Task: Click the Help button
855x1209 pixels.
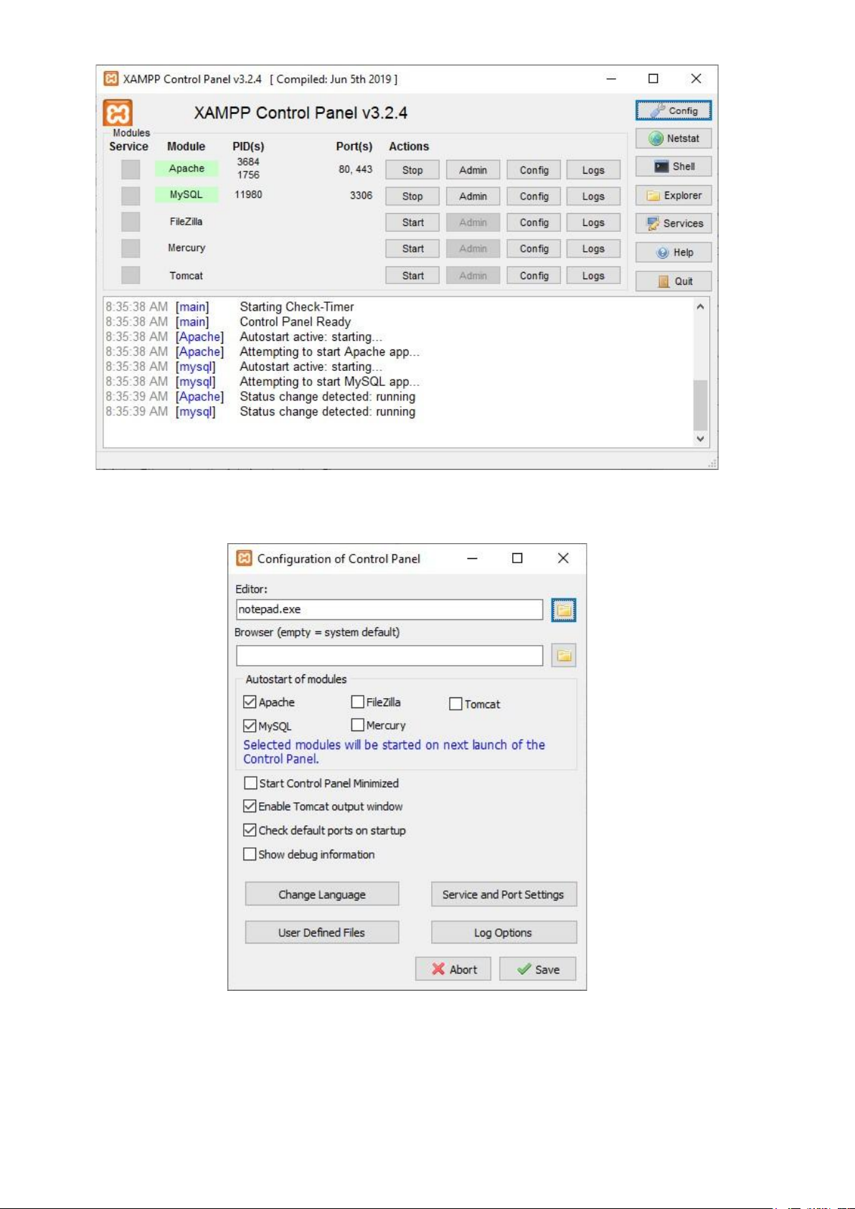Action: tap(673, 253)
